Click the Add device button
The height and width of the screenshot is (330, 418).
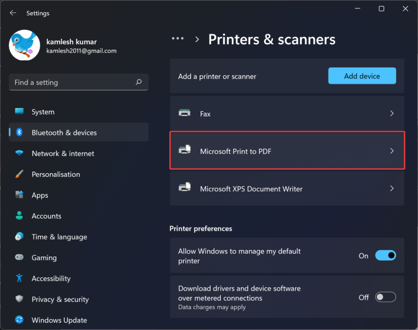(x=362, y=76)
